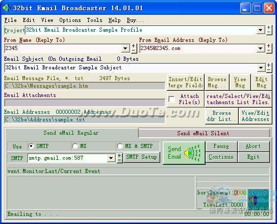Screen dimensions: 277x224
Task: Click Insert/Edit Merge Fields button
Action: (x=185, y=82)
